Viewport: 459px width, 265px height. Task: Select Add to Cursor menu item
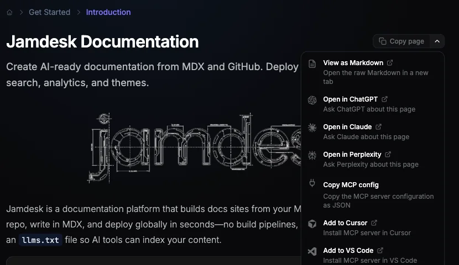point(345,223)
